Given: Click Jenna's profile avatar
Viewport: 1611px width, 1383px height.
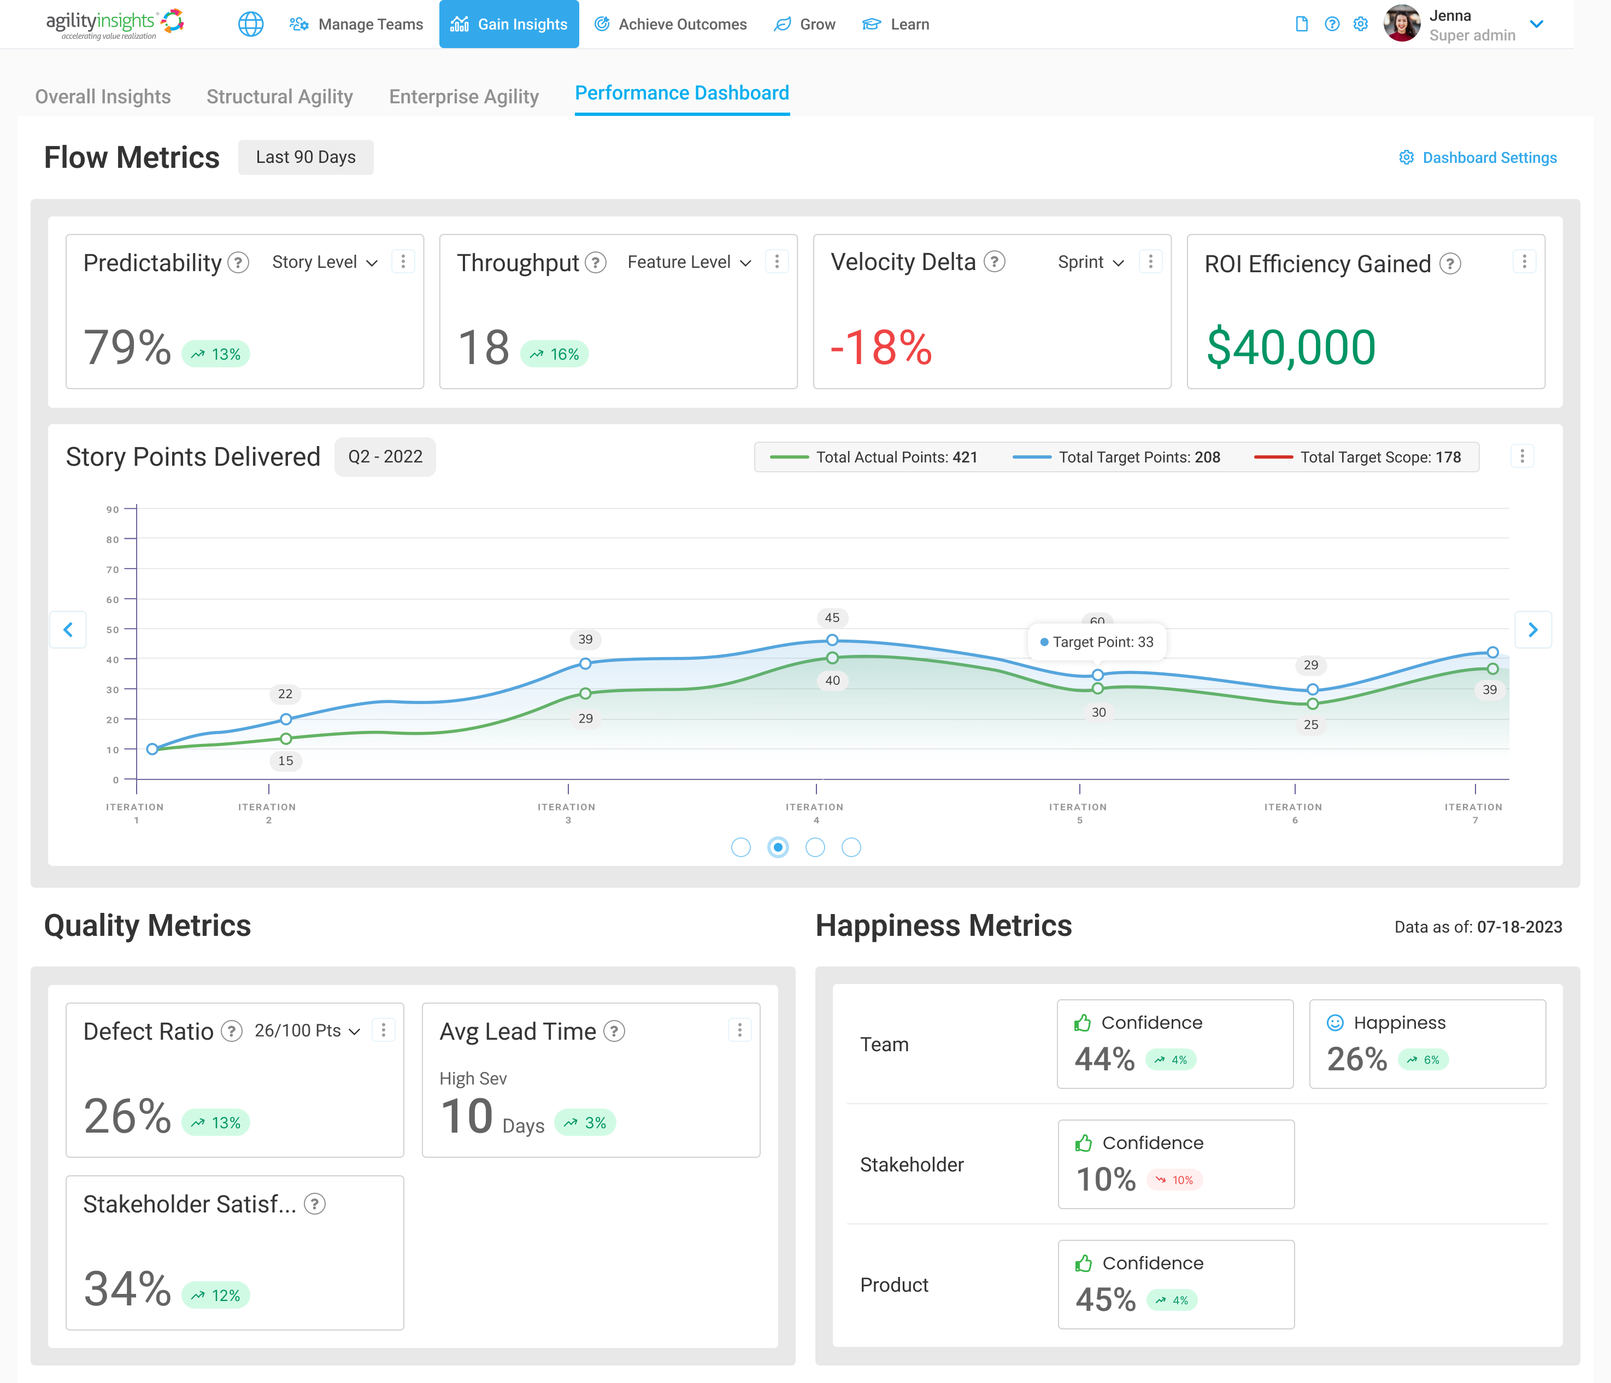Looking at the screenshot, I should tap(1402, 24).
